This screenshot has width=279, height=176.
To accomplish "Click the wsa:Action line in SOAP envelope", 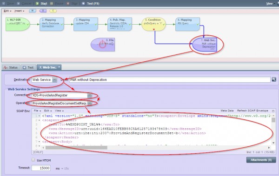I will [127, 133].
